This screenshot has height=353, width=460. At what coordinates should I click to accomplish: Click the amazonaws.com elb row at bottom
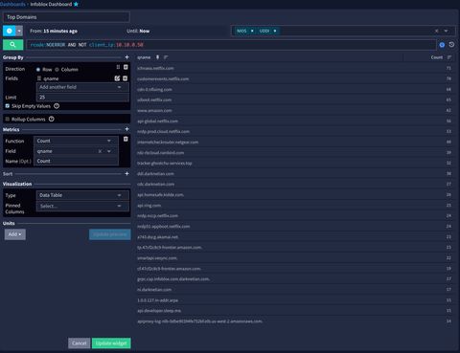click(294, 321)
